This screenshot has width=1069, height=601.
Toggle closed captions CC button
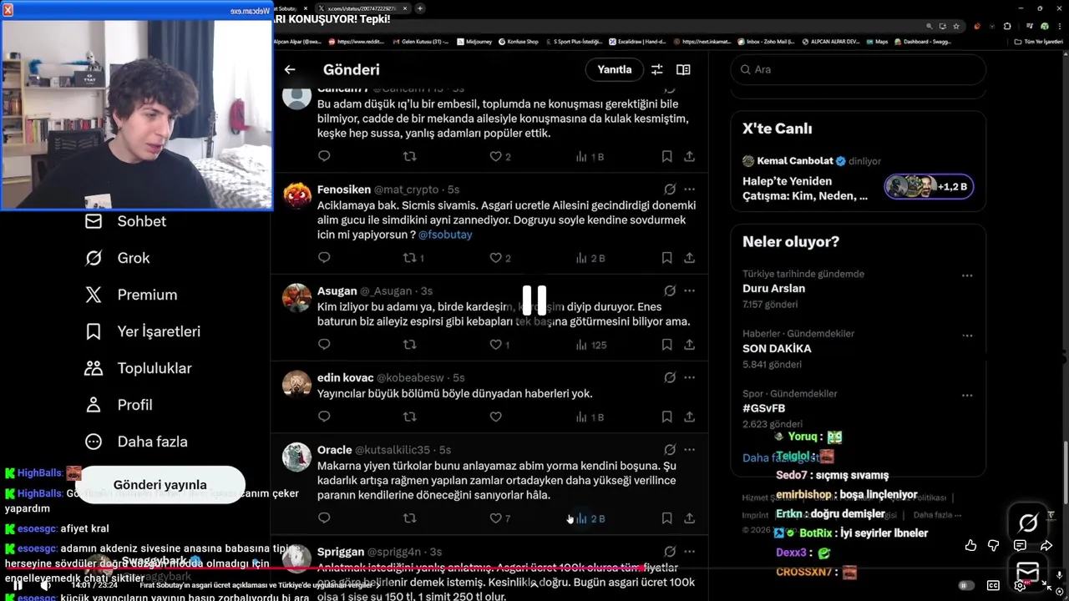(993, 585)
